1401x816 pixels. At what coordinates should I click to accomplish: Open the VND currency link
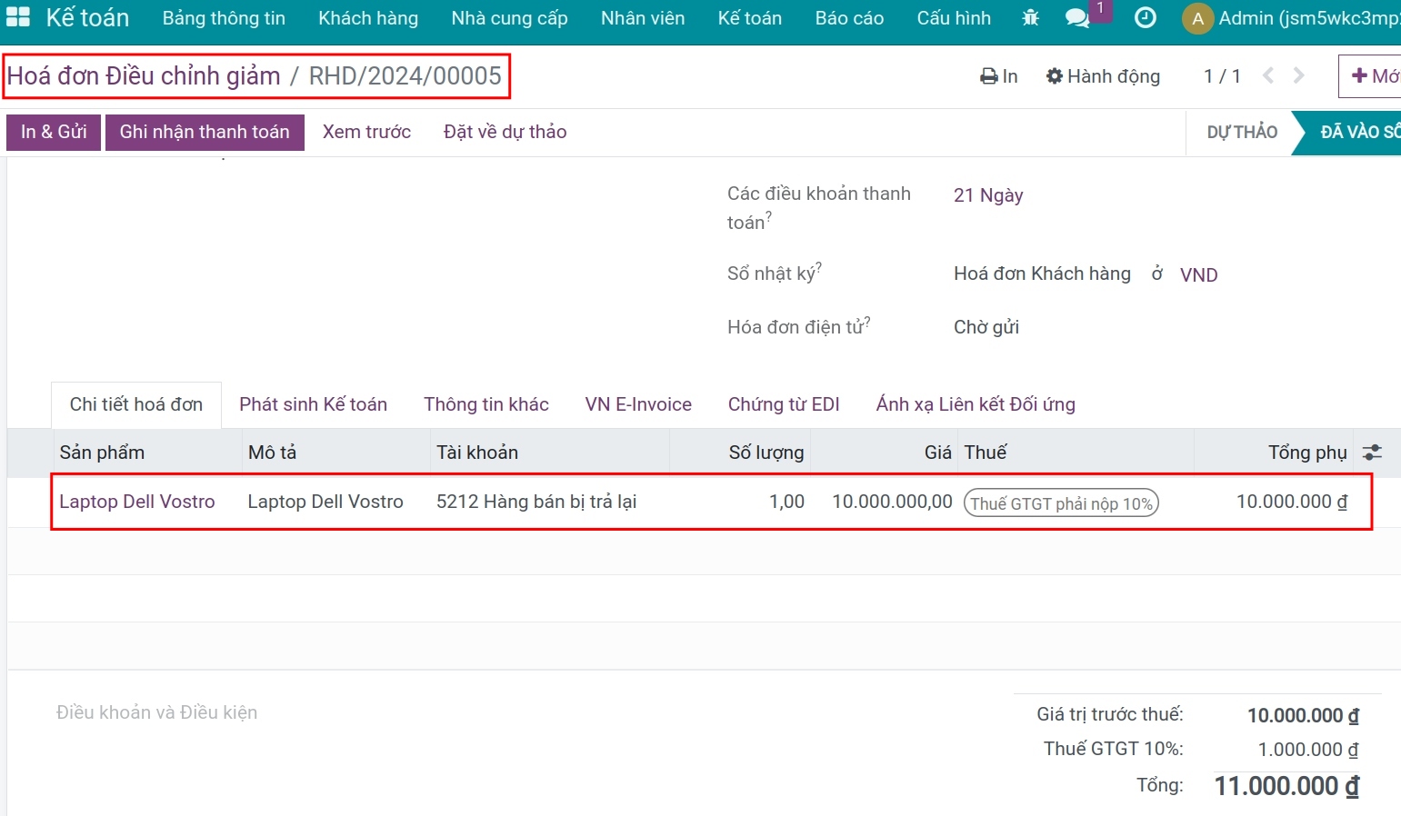pyautogui.click(x=1198, y=274)
